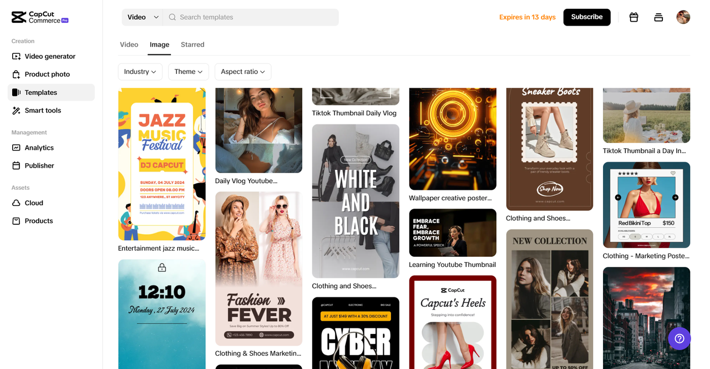Open the Fashion Fever template thumbnail
The image size is (710, 369).
(258, 269)
